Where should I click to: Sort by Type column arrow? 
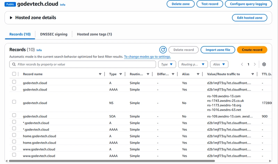click(x=121, y=74)
